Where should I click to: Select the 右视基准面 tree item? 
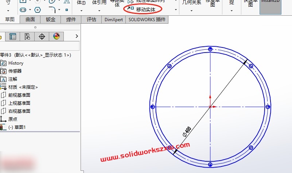pos(19,111)
